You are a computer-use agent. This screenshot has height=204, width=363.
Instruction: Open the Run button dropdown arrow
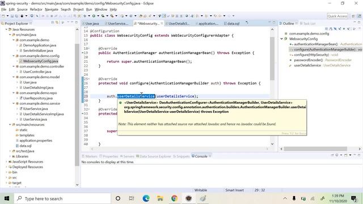pyautogui.click(x=98, y=16)
